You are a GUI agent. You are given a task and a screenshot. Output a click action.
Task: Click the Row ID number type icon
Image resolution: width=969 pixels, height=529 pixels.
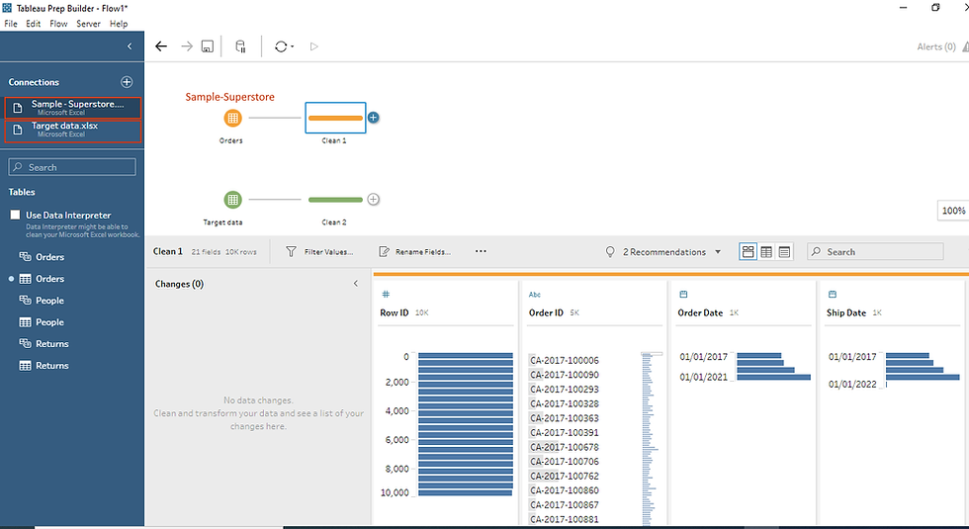386,295
